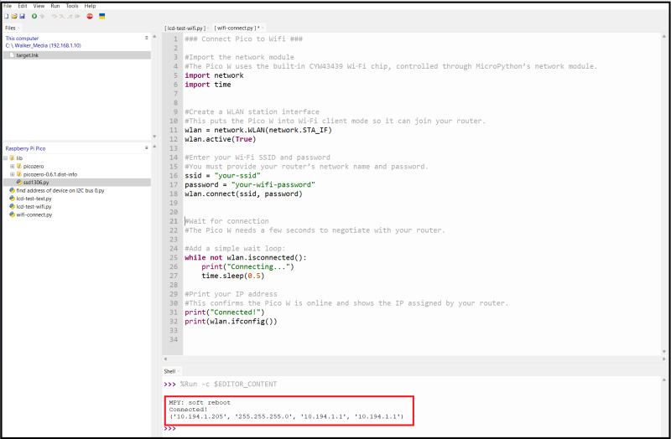Viewport: 671px width, 439px height.
Task: Collapse the lib folder
Action: (x=6, y=158)
